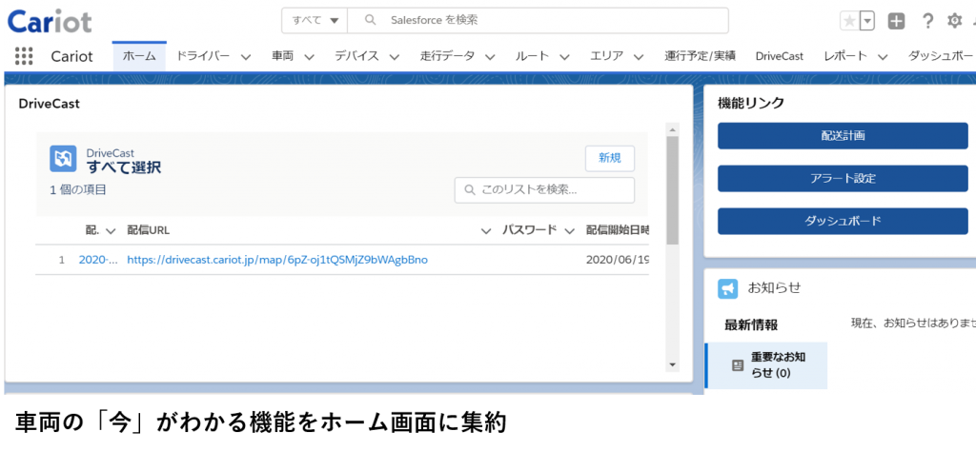The image size is (976, 451).
Task: Expand the favorites list dropdown arrow
Action: (867, 21)
